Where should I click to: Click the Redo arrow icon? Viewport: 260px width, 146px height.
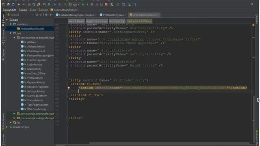24,4
